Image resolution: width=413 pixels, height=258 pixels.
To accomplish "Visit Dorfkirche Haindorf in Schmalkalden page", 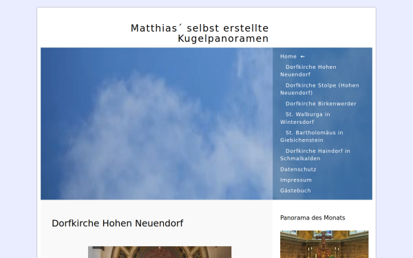I will pos(315,155).
